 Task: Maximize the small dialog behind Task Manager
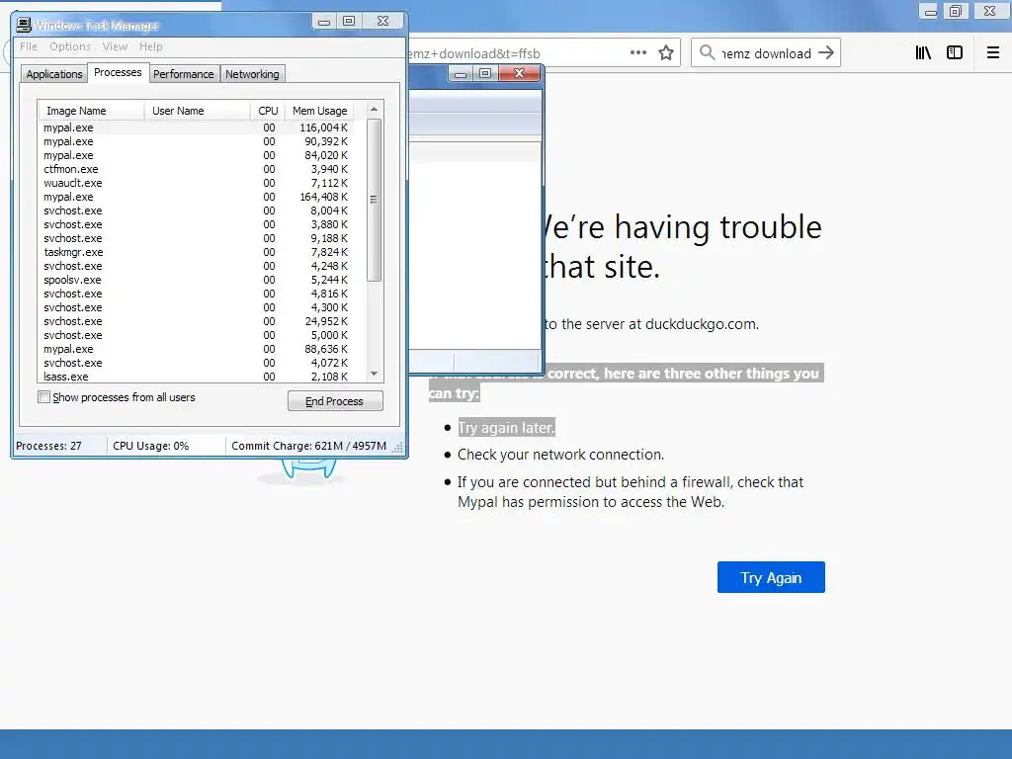click(485, 73)
